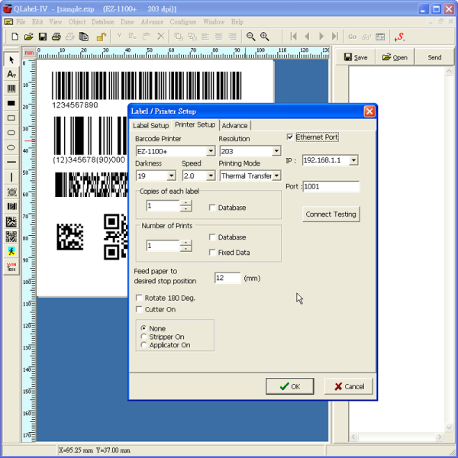
Task: Open the Speed 2.0 dropdown
Action: [x=211, y=176]
